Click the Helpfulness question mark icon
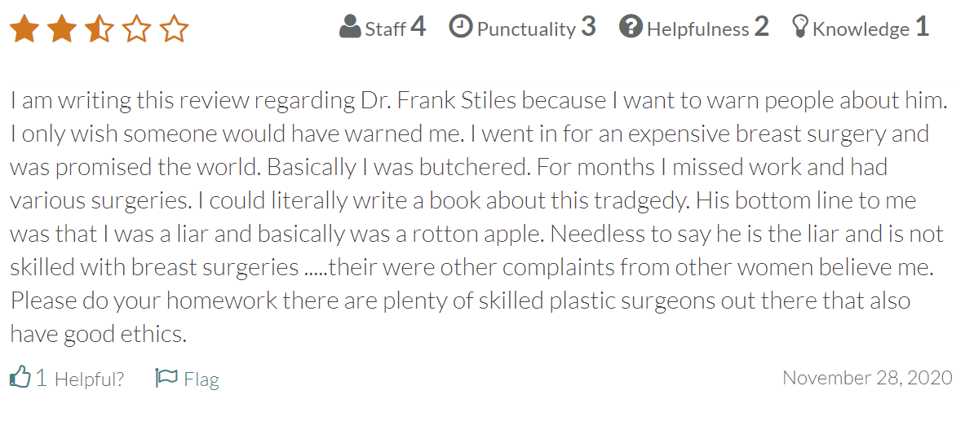 [630, 28]
